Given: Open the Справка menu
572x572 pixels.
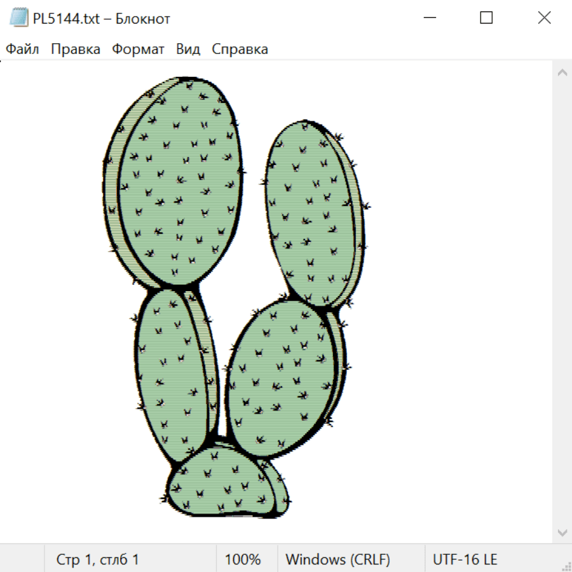Looking at the screenshot, I should pyautogui.click(x=240, y=50).
